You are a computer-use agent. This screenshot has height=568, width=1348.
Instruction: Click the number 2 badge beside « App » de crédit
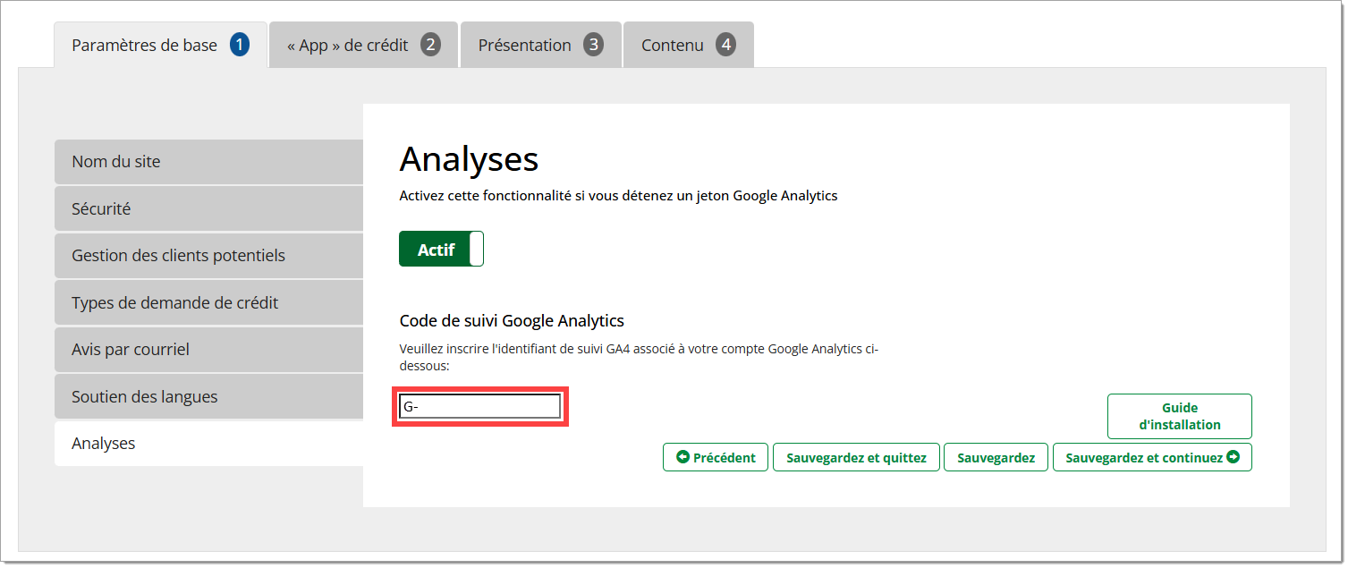tap(430, 45)
